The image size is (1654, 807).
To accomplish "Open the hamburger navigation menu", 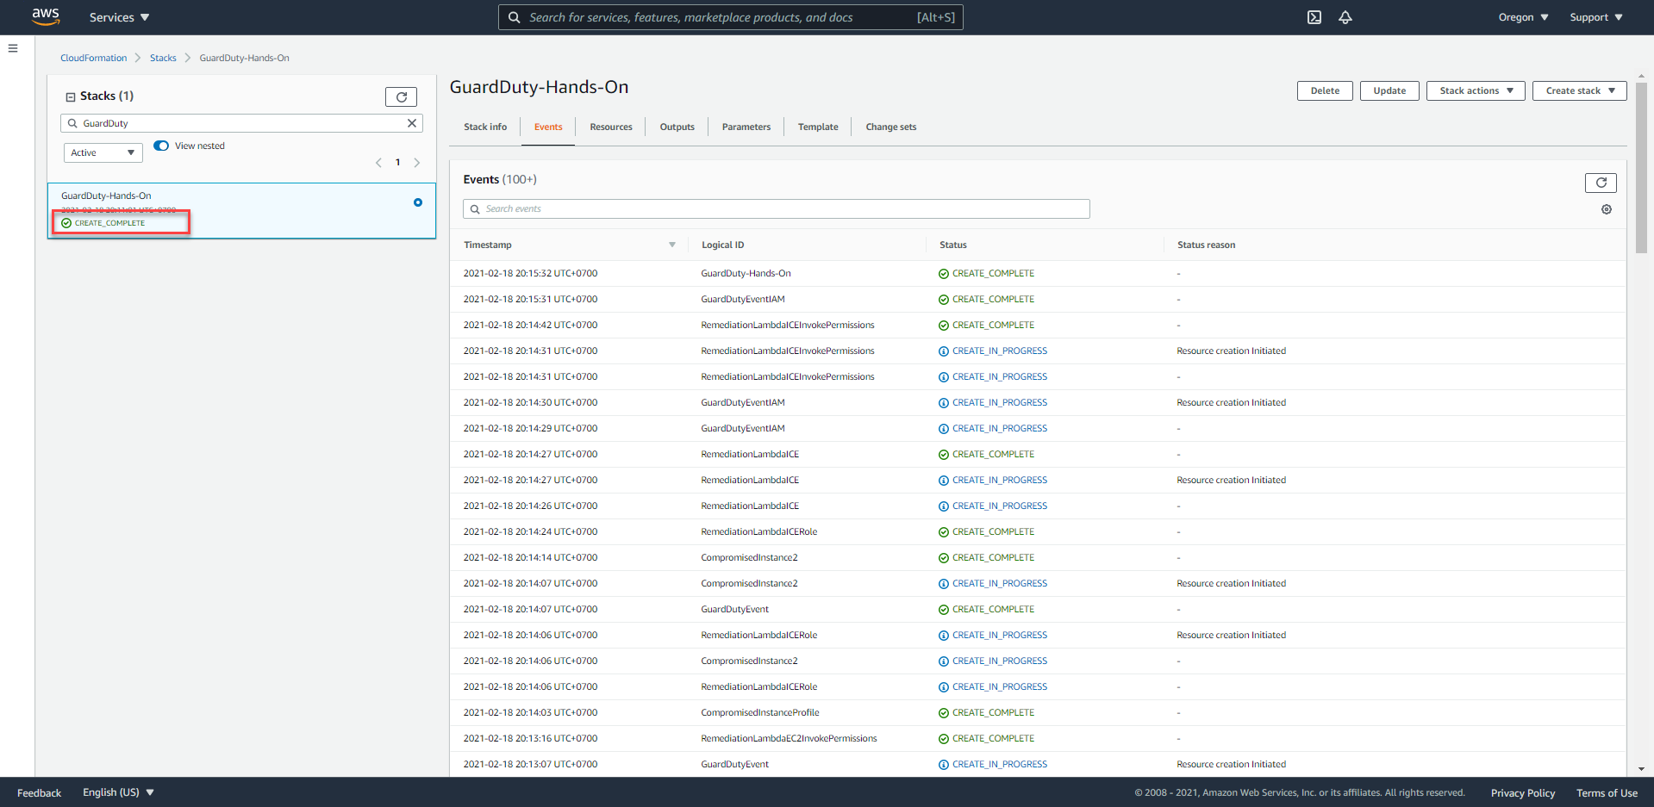I will click(13, 48).
